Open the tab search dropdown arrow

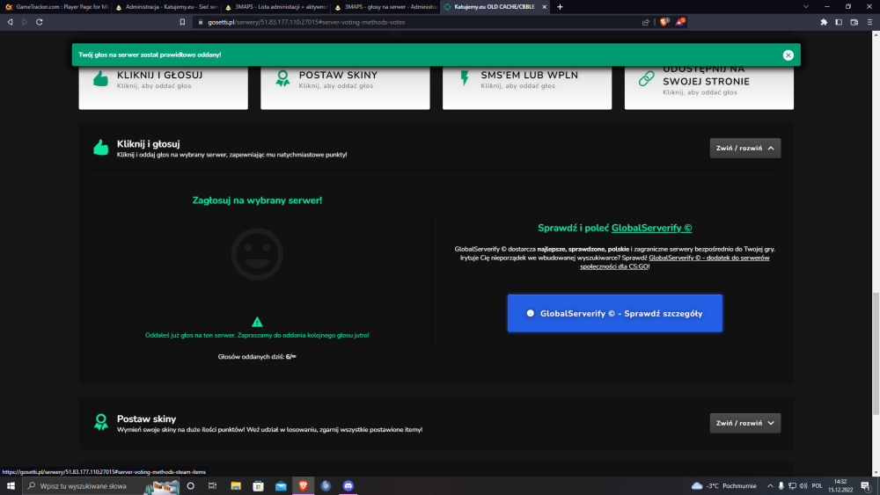(x=806, y=7)
